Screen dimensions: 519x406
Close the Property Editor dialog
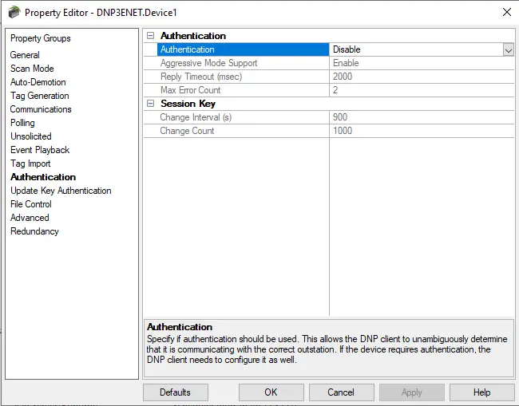click(x=507, y=12)
